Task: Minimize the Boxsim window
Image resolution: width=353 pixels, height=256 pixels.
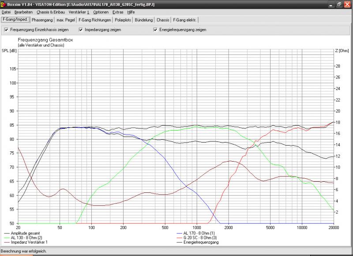Action: point(331,4)
